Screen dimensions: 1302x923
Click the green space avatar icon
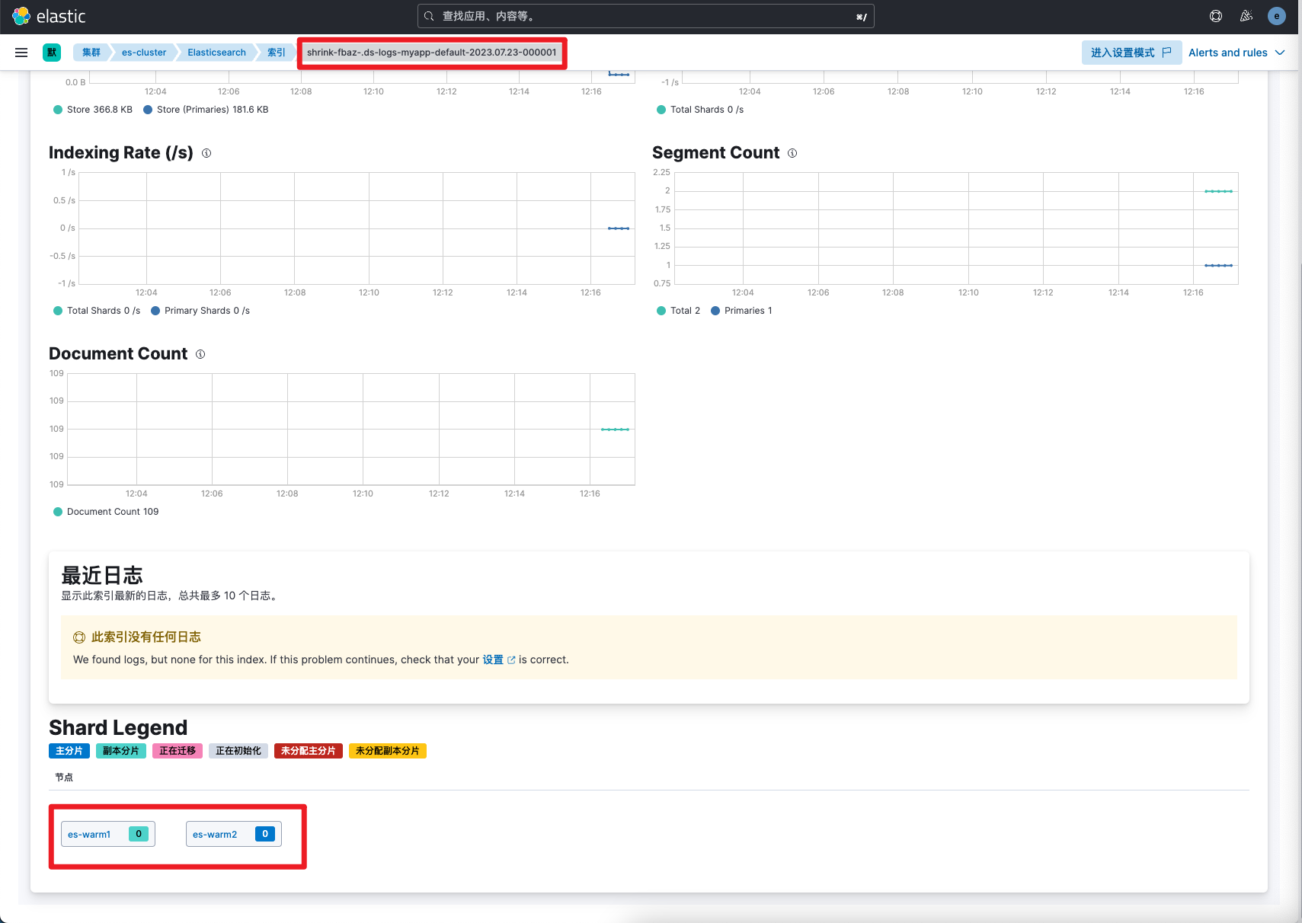(x=52, y=53)
